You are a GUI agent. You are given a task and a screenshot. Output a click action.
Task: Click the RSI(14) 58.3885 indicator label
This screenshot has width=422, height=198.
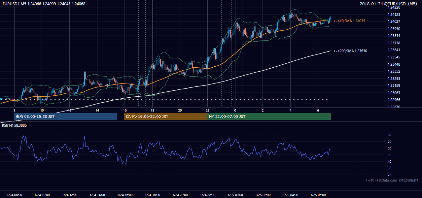pyautogui.click(x=14, y=125)
